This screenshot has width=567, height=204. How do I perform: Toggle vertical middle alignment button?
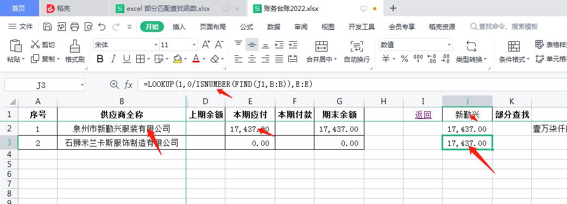pos(251,45)
